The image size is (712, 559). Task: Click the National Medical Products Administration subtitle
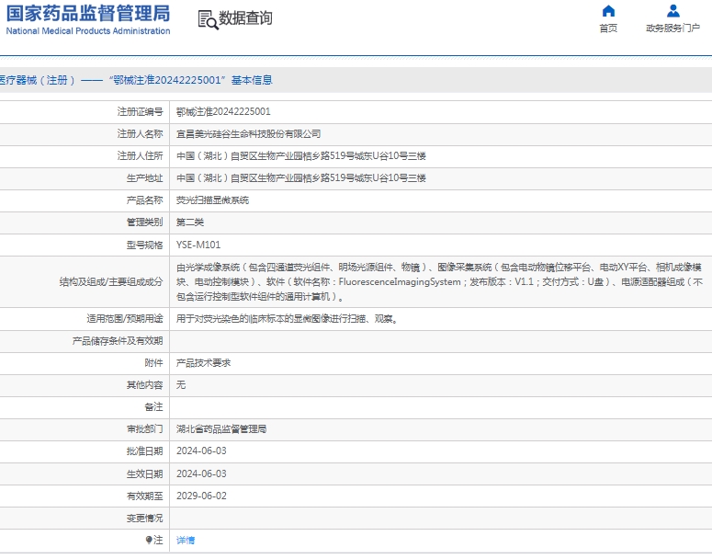[88, 31]
